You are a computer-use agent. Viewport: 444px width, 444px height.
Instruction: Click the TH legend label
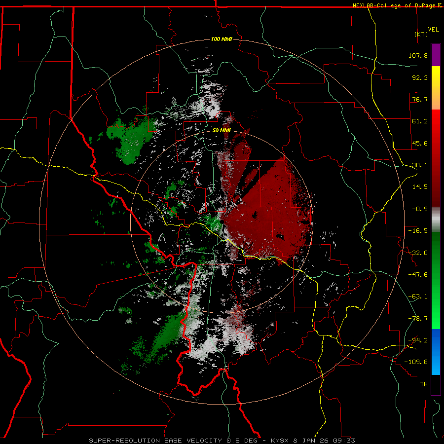[x=424, y=384]
